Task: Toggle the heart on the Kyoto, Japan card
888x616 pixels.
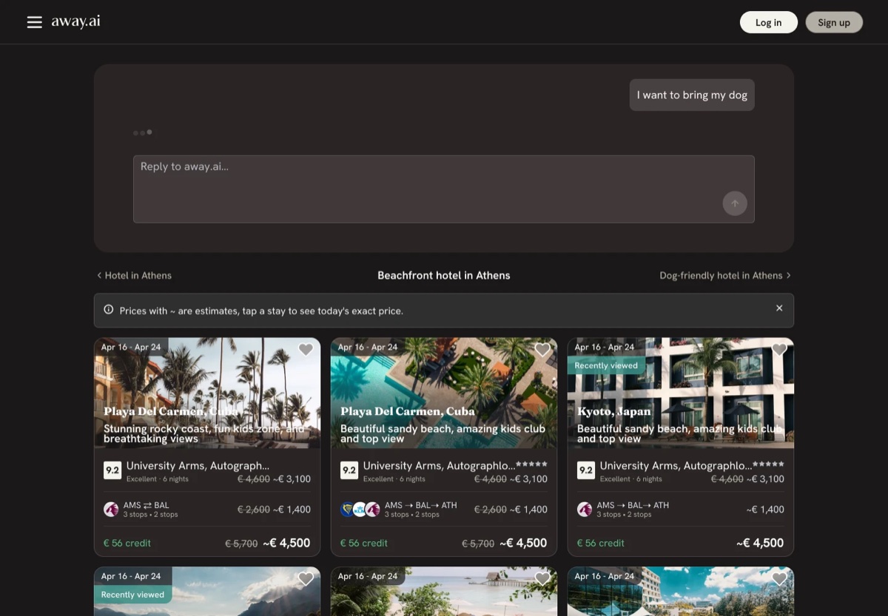Action: [x=779, y=350]
